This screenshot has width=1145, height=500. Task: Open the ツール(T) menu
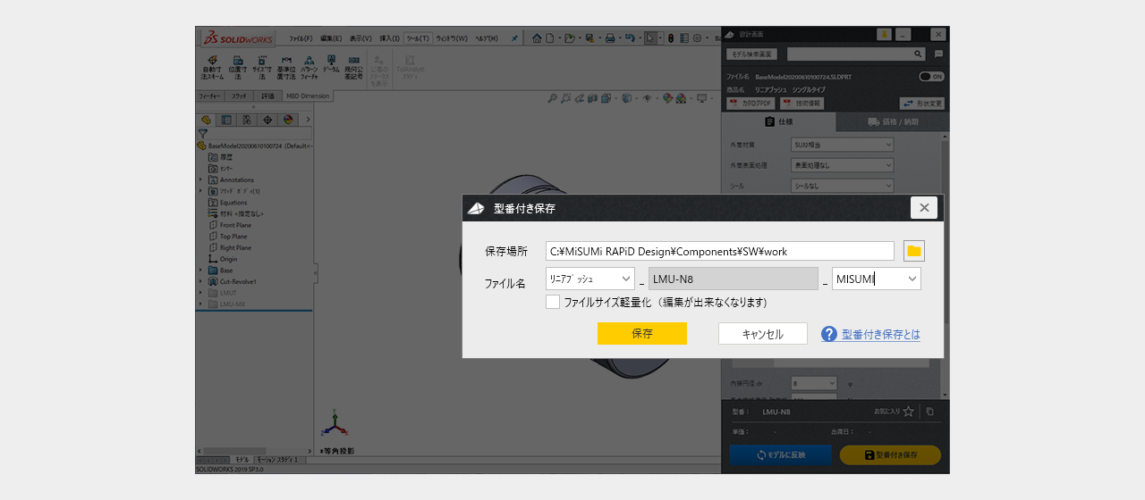pos(417,38)
